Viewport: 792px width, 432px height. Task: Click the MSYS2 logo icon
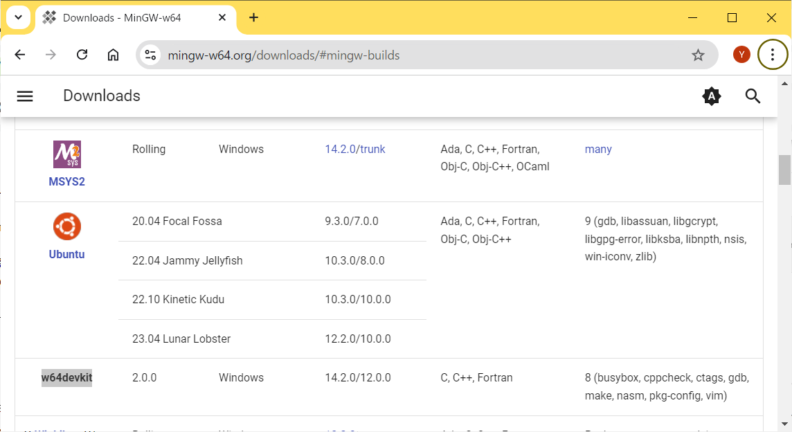point(67,154)
